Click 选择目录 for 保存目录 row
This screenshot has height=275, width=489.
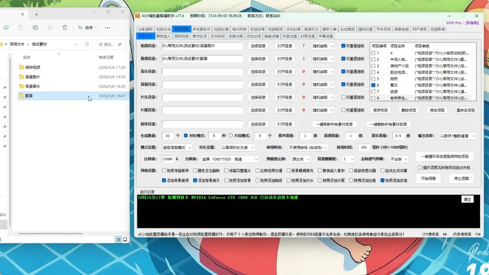coord(258,124)
